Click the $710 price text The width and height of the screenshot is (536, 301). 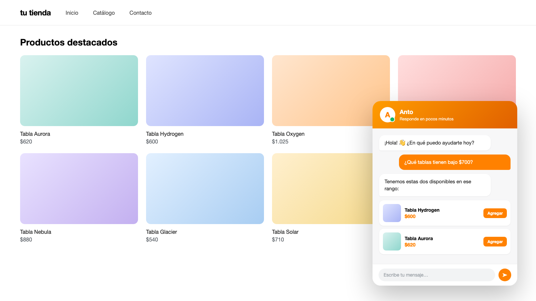pos(278,239)
